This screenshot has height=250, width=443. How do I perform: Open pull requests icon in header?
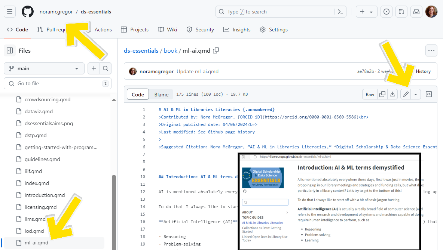(x=401, y=12)
